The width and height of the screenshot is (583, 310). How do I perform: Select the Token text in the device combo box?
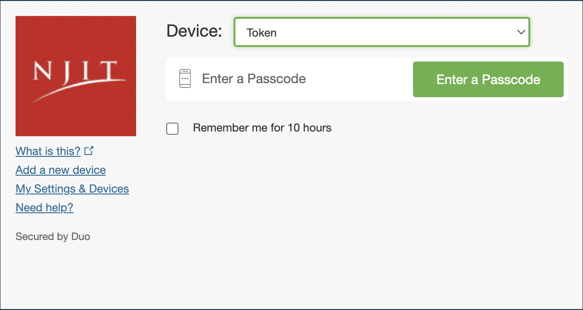coord(261,33)
